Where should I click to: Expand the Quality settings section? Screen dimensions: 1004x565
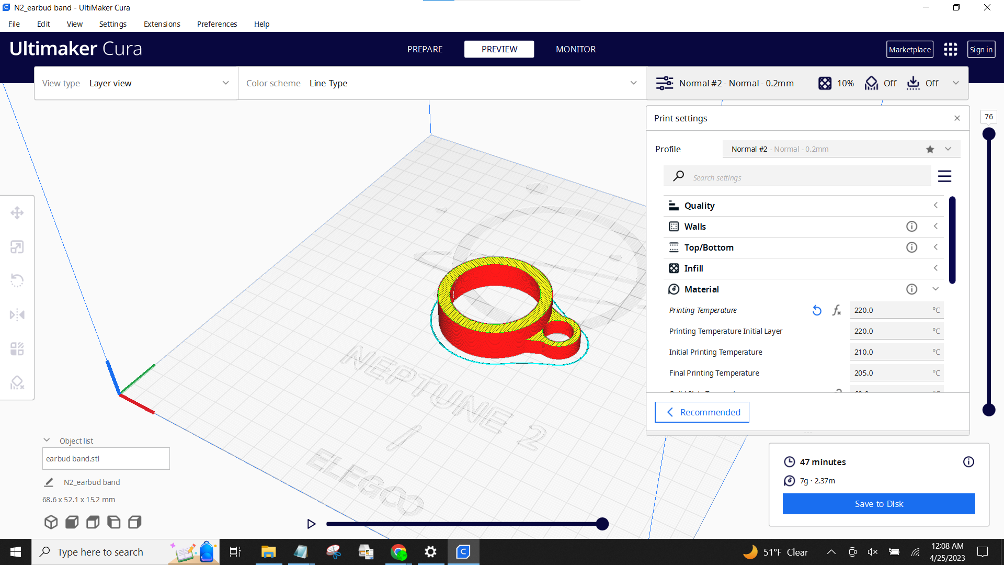pos(935,205)
